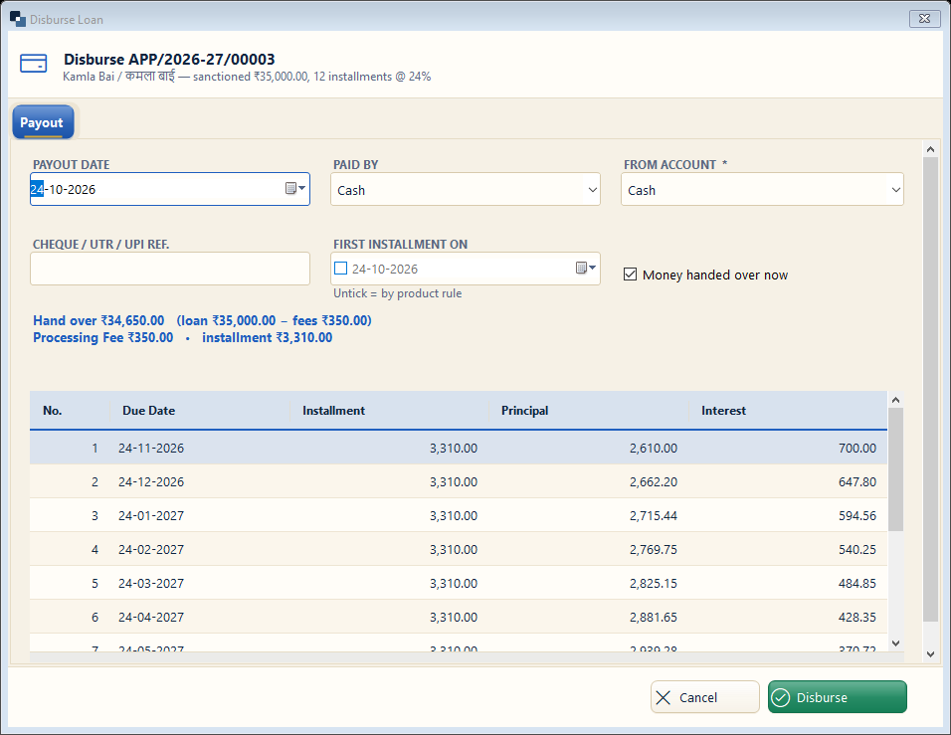Click the schedule table vertical scrollbar thumb
The width and height of the screenshot is (951, 735).
pos(895,469)
